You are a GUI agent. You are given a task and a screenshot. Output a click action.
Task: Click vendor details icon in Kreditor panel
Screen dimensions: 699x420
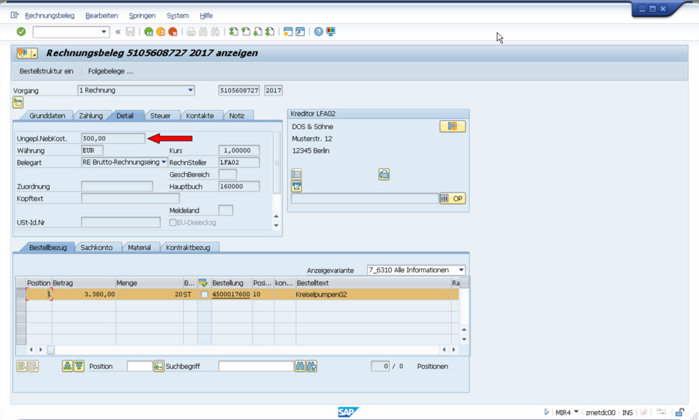coord(452,126)
